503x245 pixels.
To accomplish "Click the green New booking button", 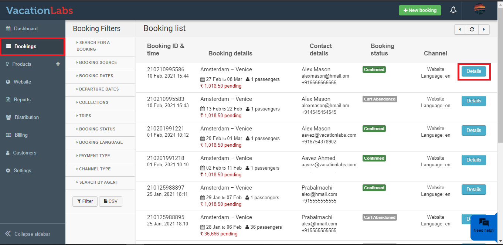I will (x=420, y=10).
